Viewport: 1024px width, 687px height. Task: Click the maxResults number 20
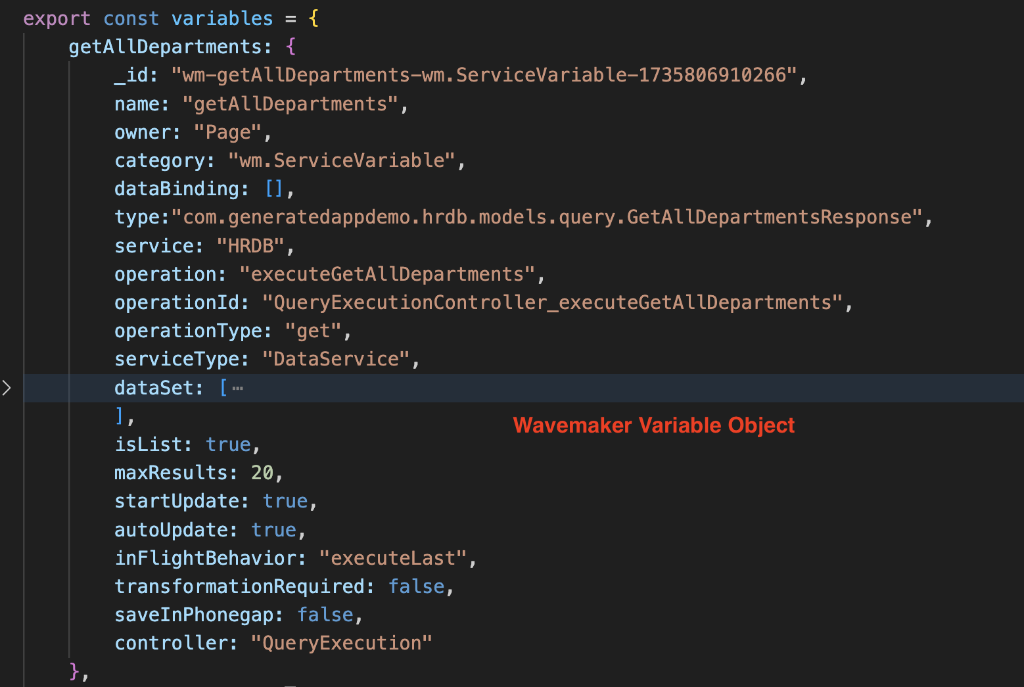click(x=262, y=473)
